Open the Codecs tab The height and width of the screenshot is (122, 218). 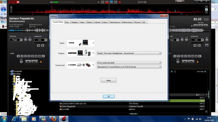pos(105,22)
